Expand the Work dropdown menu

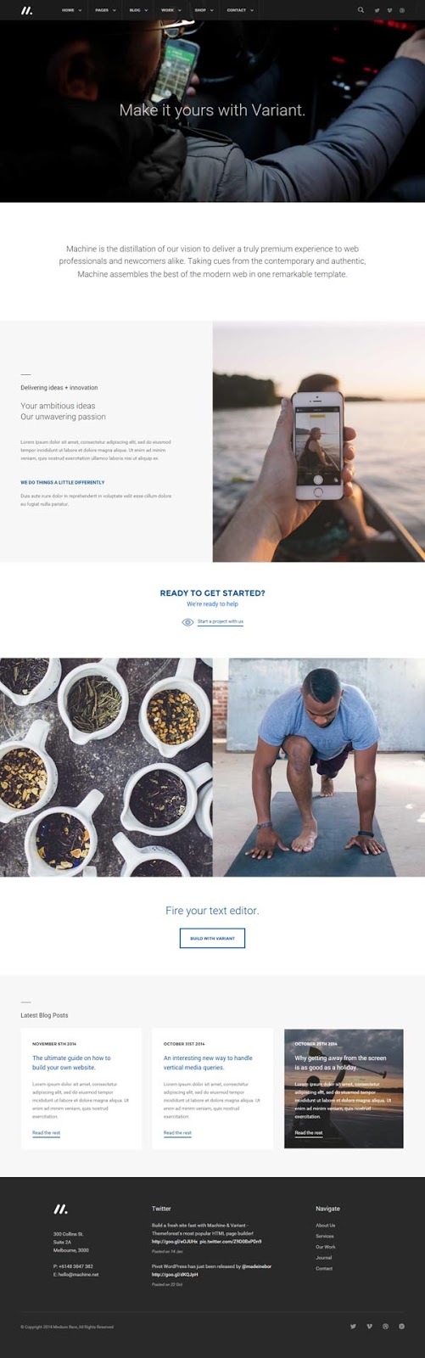(x=171, y=10)
